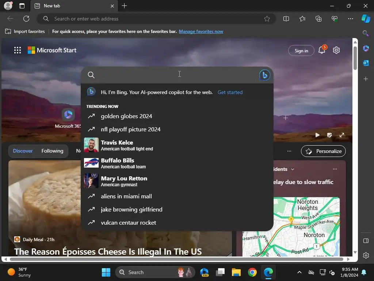Select trending search golden globes 2024
The width and height of the screenshot is (374, 281).
point(177,116)
